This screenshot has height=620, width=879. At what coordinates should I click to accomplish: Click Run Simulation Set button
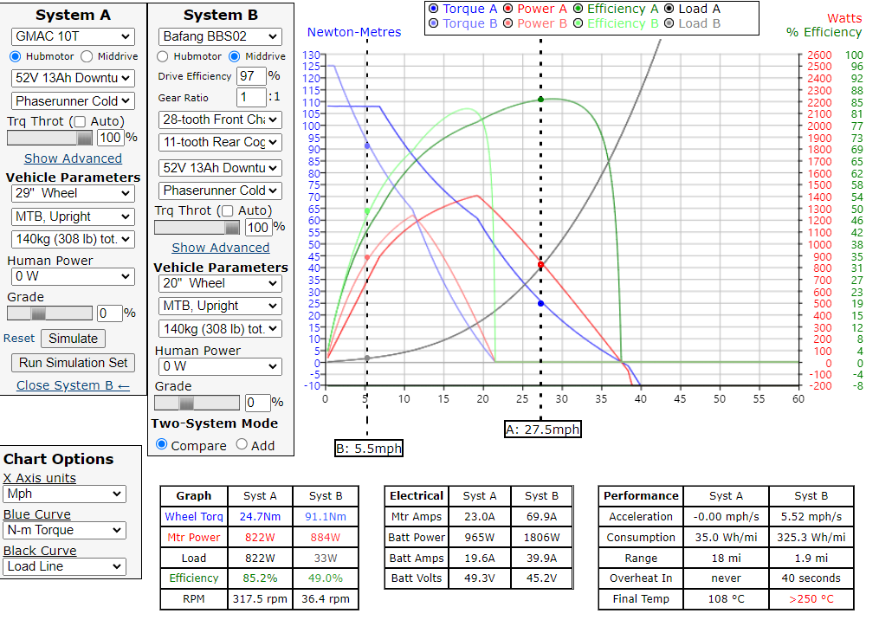pos(73,363)
